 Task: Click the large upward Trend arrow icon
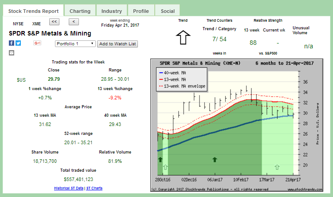click(x=183, y=37)
